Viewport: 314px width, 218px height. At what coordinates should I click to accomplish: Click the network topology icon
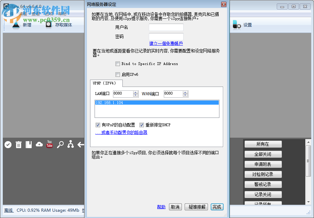click(x=70, y=144)
